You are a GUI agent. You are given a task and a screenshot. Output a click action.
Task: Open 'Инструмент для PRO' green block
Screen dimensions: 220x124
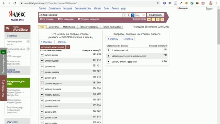pyautogui.click(x=18, y=83)
